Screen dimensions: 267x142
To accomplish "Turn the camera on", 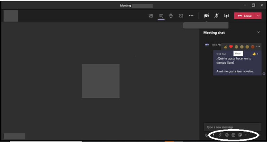I will coord(206,16).
